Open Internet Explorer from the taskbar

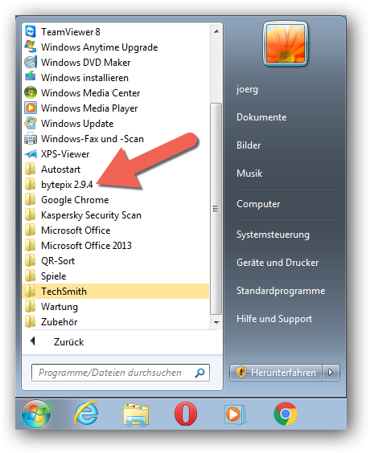click(x=87, y=414)
